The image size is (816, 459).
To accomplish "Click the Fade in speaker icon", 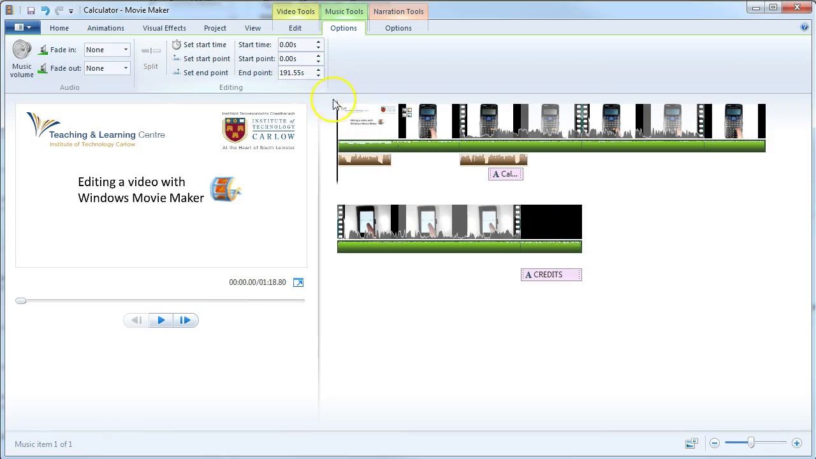I will pyautogui.click(x=43, y=50).
